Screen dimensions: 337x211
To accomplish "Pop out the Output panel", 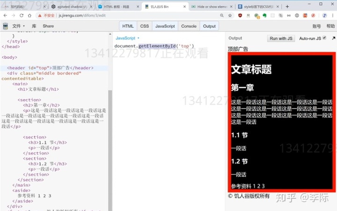I will (333, 38).
